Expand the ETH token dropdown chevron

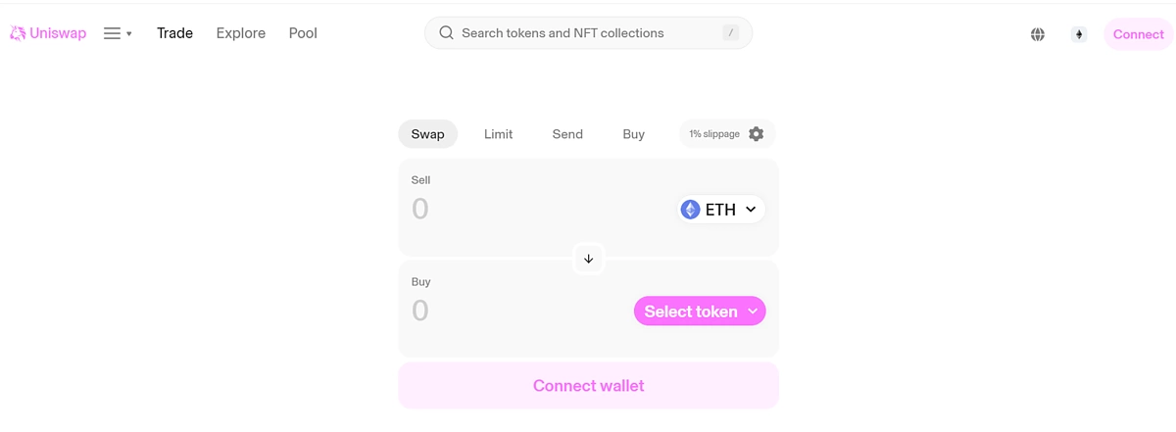751,210
